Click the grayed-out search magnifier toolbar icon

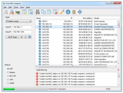(x=6, y=12)
